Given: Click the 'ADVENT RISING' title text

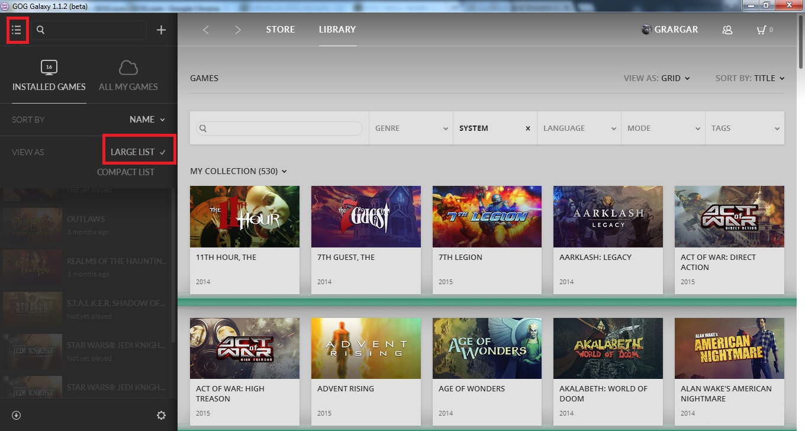Looking at the screenshot, I should [346, 389].
